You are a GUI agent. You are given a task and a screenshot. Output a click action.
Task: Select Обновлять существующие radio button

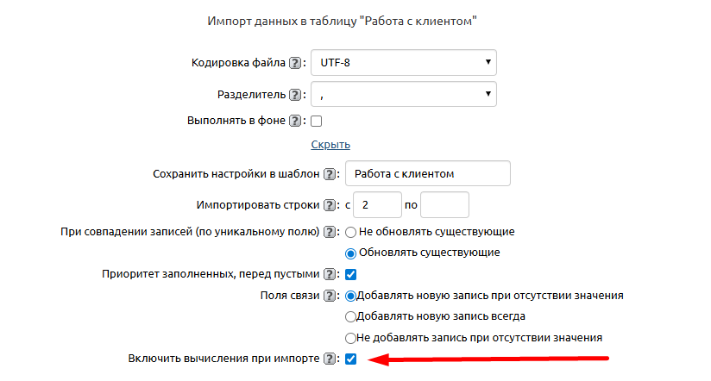(351, 253)
